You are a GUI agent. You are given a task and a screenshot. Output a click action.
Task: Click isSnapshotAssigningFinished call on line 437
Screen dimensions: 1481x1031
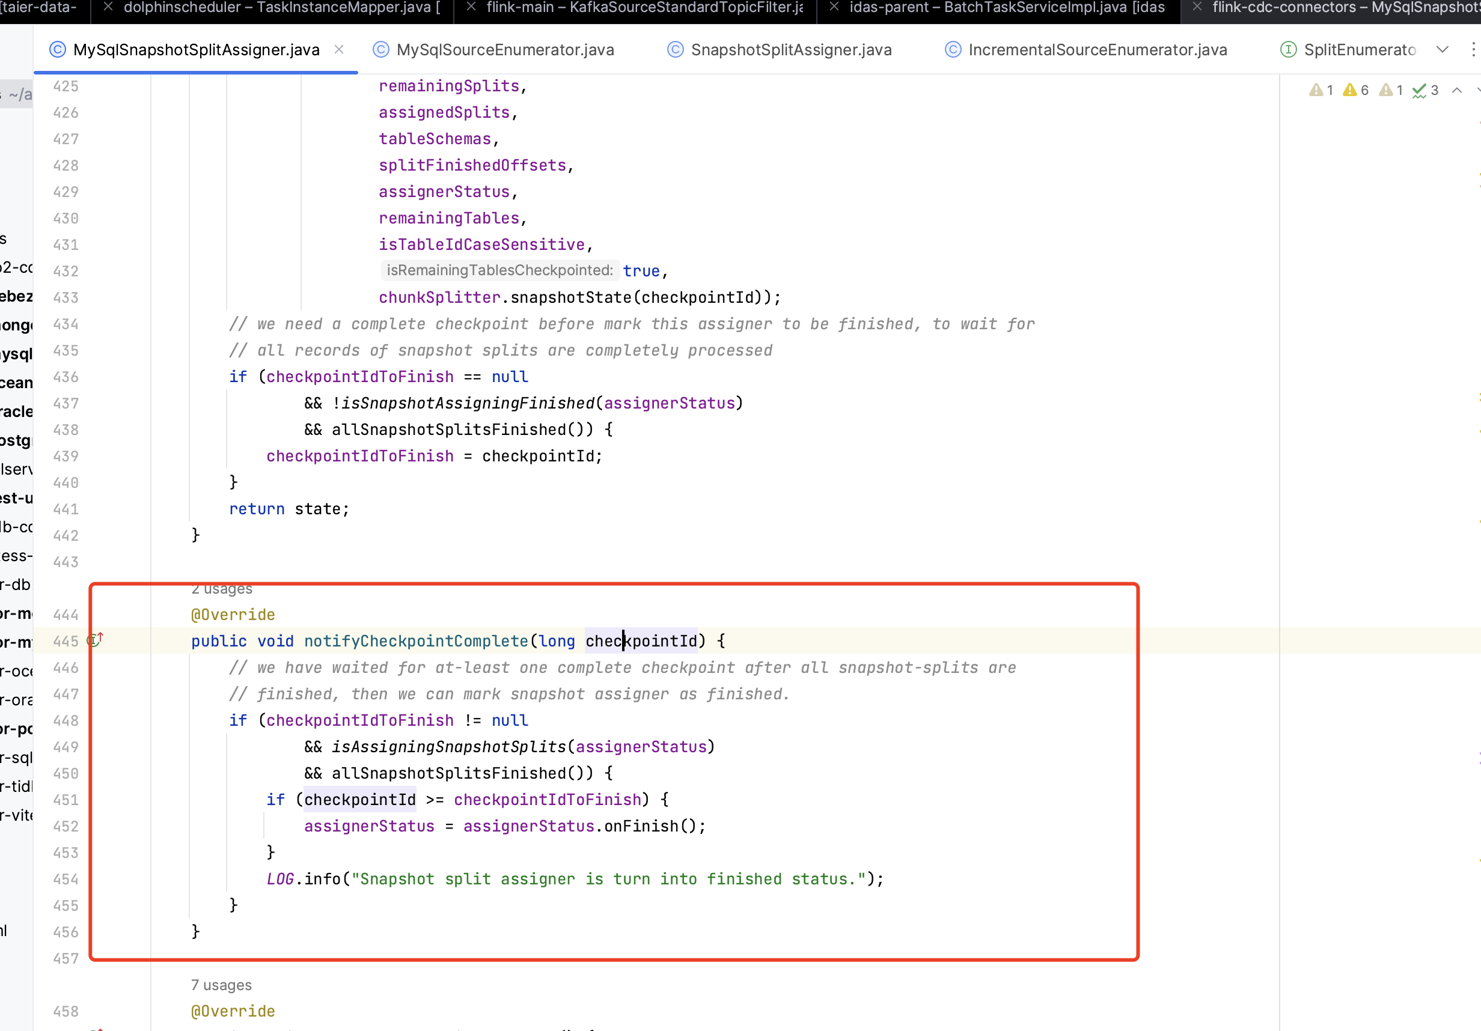click(x=468, y=403)
